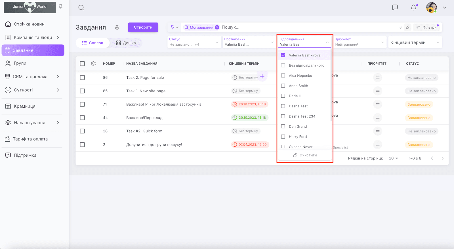454x249 pixels.
Task: Check the Anna Smith option
Action: pos(283,86)
